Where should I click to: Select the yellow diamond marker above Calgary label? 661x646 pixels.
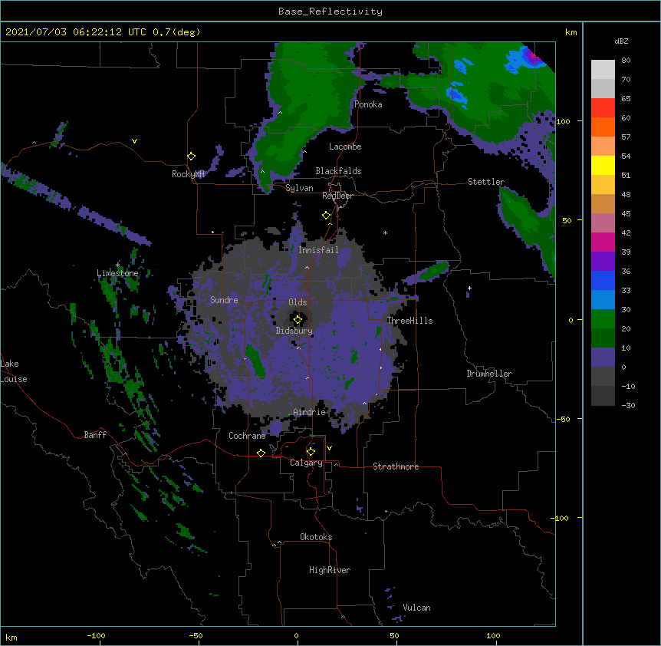click(311, 452)
